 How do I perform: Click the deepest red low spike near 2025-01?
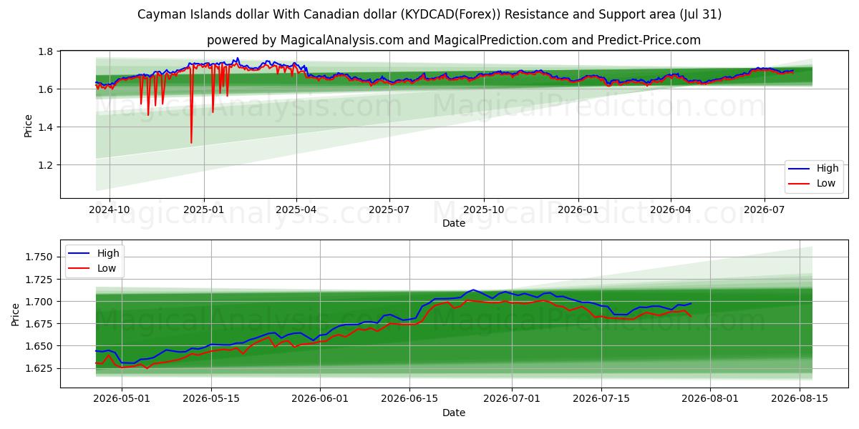click(191, 142)
